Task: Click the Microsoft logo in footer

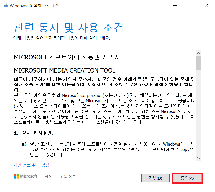Action: (x=26, y=176)
